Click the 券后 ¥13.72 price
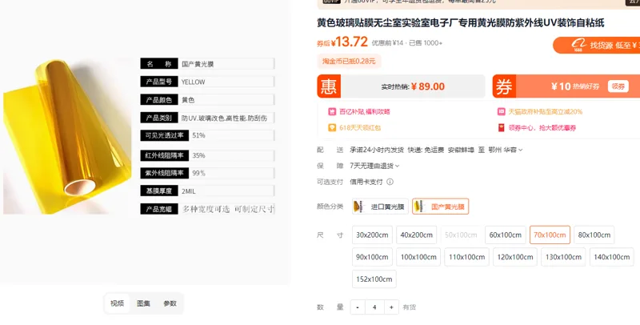The width and height of the screenshot is (640, 325). 342,42
